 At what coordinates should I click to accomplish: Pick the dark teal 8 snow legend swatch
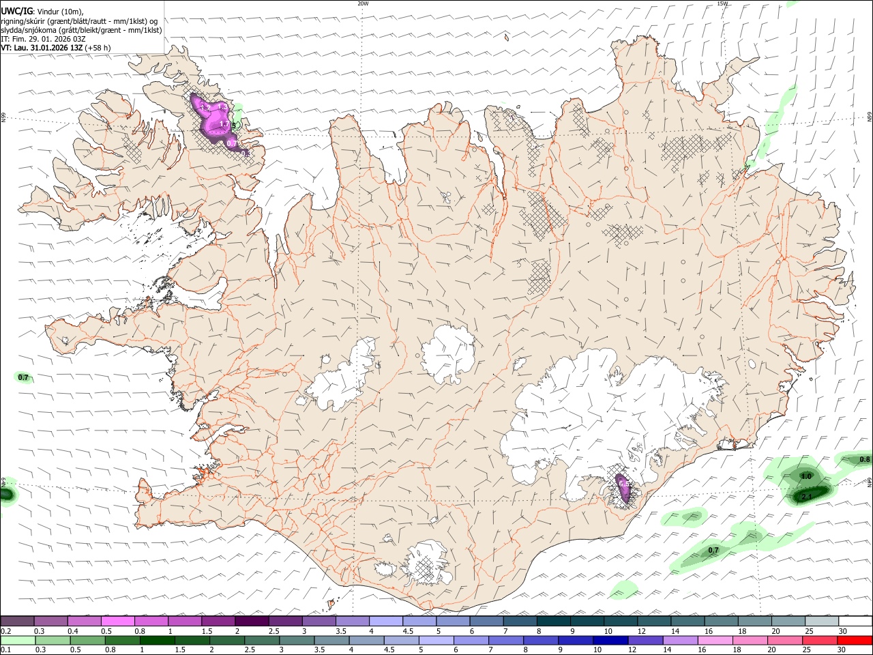coord(554,622)
